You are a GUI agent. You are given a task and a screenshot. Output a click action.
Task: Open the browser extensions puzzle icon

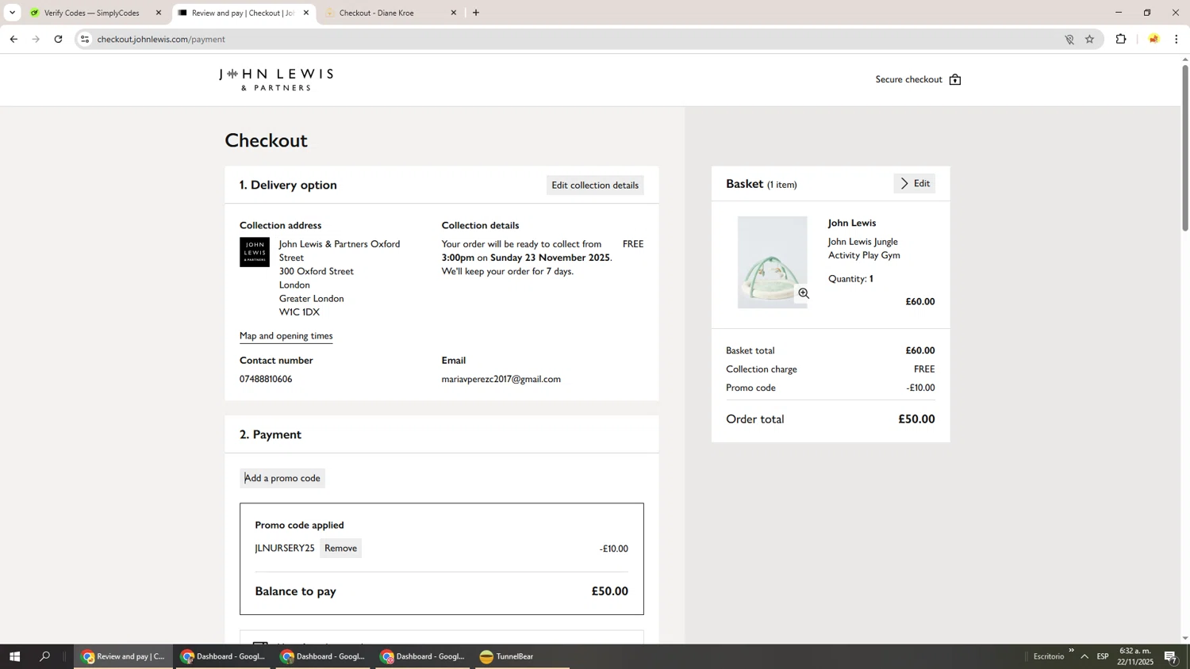[x=1120, y=39]
